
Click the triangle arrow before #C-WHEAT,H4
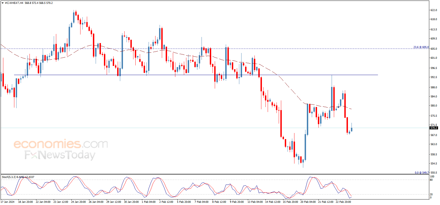(3, 3)
